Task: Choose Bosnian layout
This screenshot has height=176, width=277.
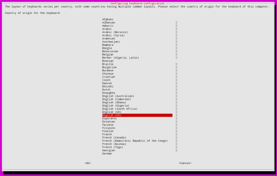Action: 107,61
